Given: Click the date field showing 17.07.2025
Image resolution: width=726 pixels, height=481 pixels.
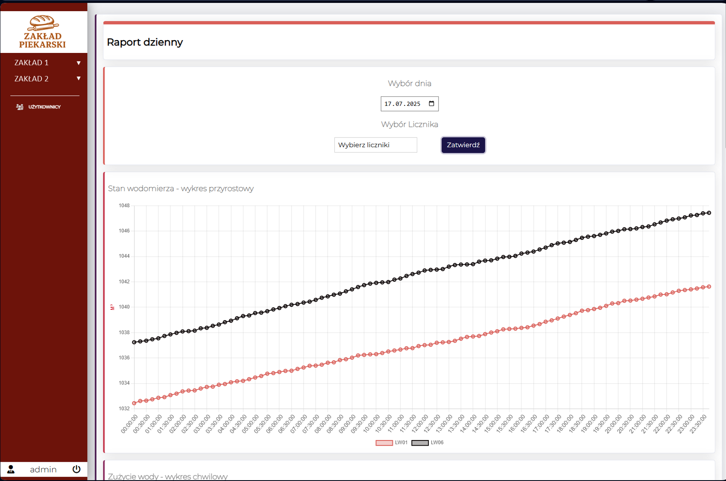Looking at the screenshot, I should pyautogui.click(x=403, y=104).
